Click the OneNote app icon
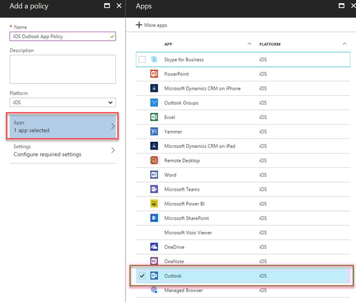Viewport: 356px width, 302px height. 154,261
